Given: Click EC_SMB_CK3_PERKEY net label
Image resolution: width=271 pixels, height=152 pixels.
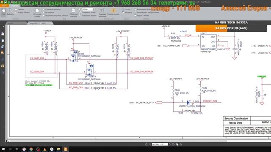Looking at the screenshot, I should tap(142, 58).
